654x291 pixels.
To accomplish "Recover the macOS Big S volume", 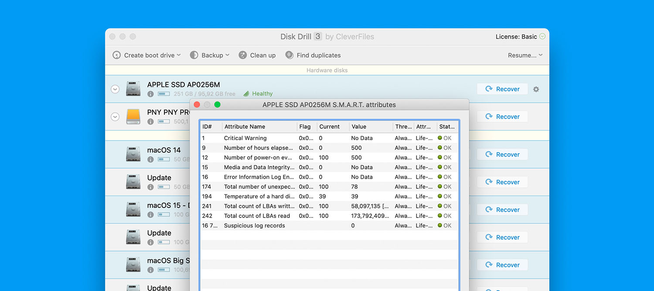I will [502, 265].
